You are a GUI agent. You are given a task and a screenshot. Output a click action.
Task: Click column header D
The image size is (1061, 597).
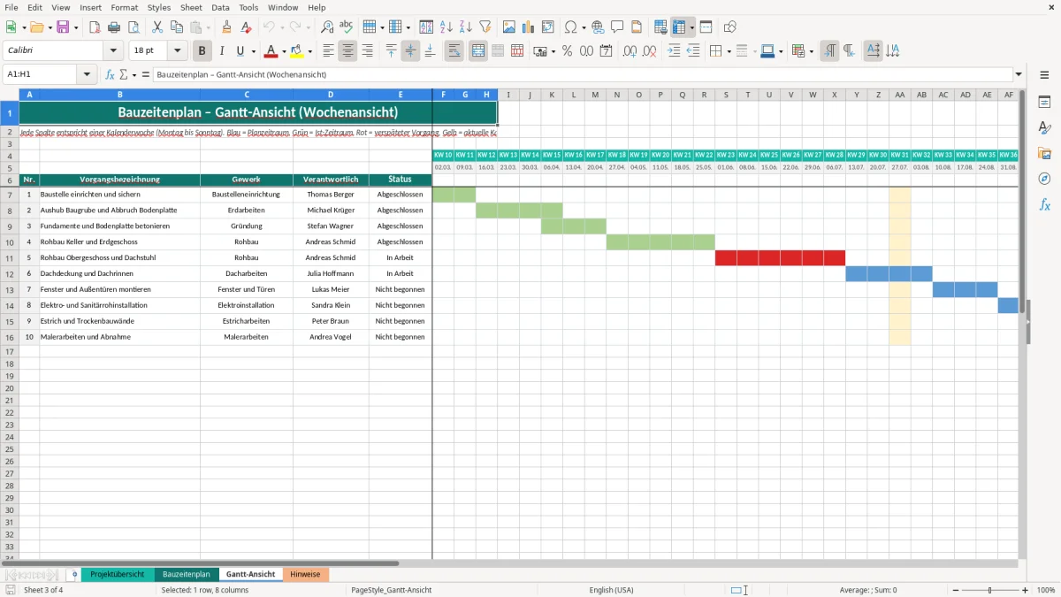[x=331, y=95]
